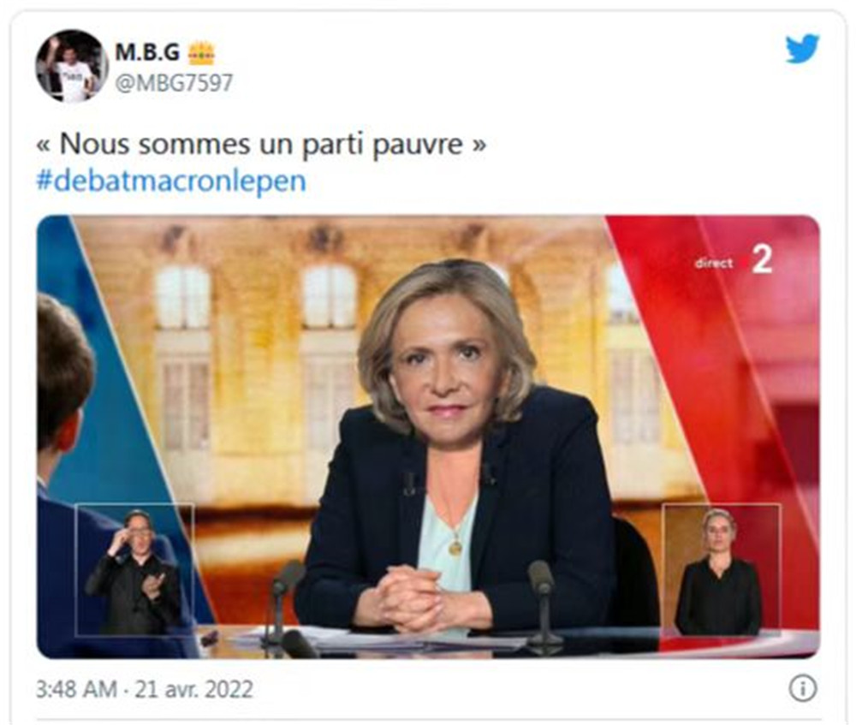Open the @MBG7597 handle link

(x=174, y=83)
